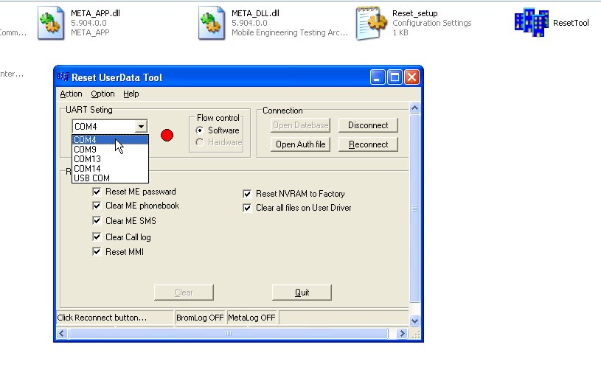Click the vertical scrollbar up arrow
601x378 pixels.
(x=414, y=108)
